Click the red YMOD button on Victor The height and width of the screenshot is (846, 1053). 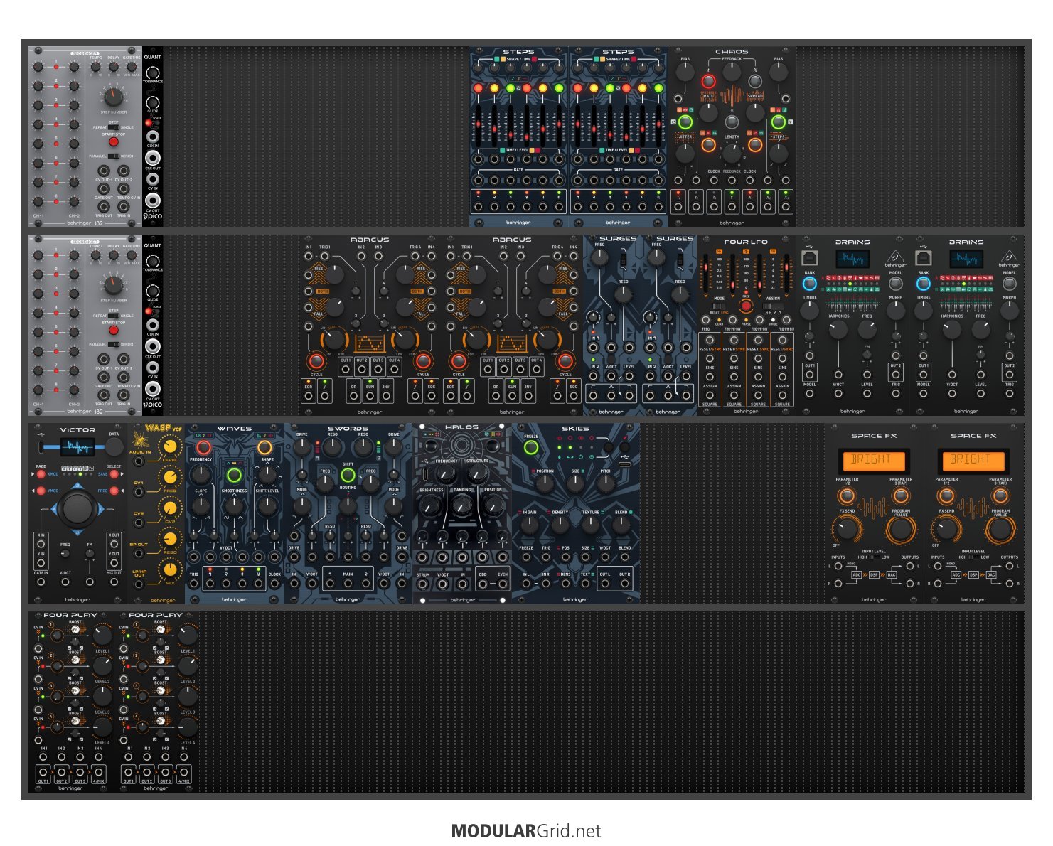pyautogui.click(x=41, y=491)
